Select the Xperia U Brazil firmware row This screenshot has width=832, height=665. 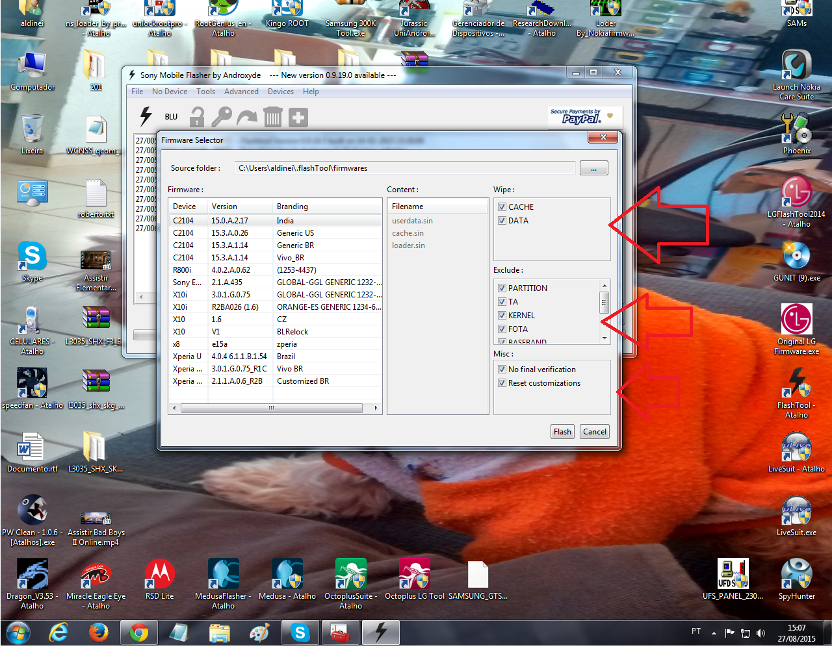276,357
